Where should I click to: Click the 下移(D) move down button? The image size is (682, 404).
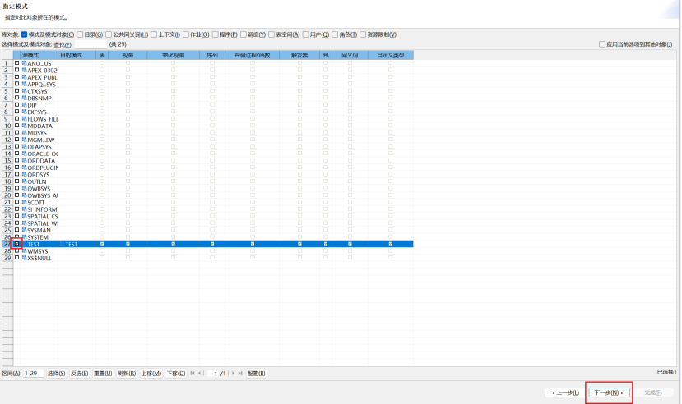pos(176,373)
